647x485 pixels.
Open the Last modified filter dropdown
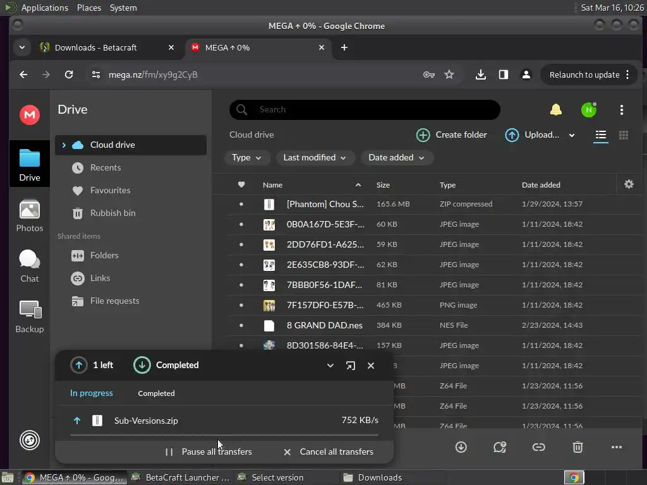(315, 157)
